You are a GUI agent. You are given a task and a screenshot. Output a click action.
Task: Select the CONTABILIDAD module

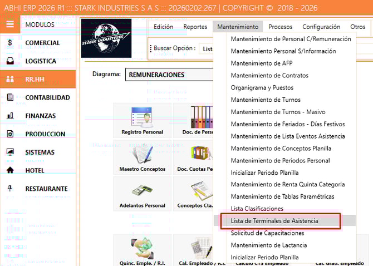click(x=47, y=97)
